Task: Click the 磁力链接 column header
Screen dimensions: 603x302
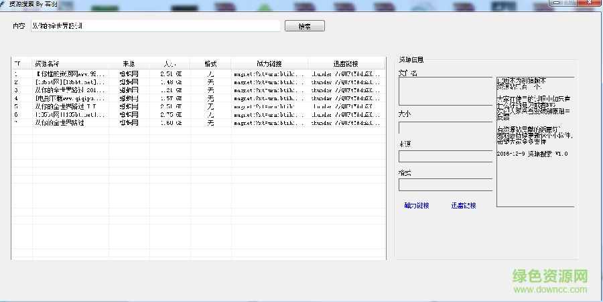Action: (269, 63)
